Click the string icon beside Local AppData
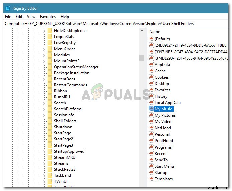Viewport: 232px width, 191px height. 151,102
